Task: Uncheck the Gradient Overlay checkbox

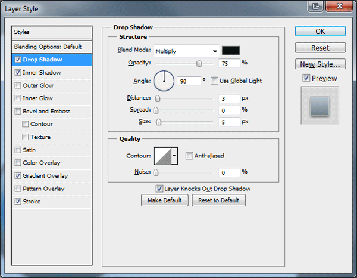Action: pyautogui.click(x=18, y=176)
